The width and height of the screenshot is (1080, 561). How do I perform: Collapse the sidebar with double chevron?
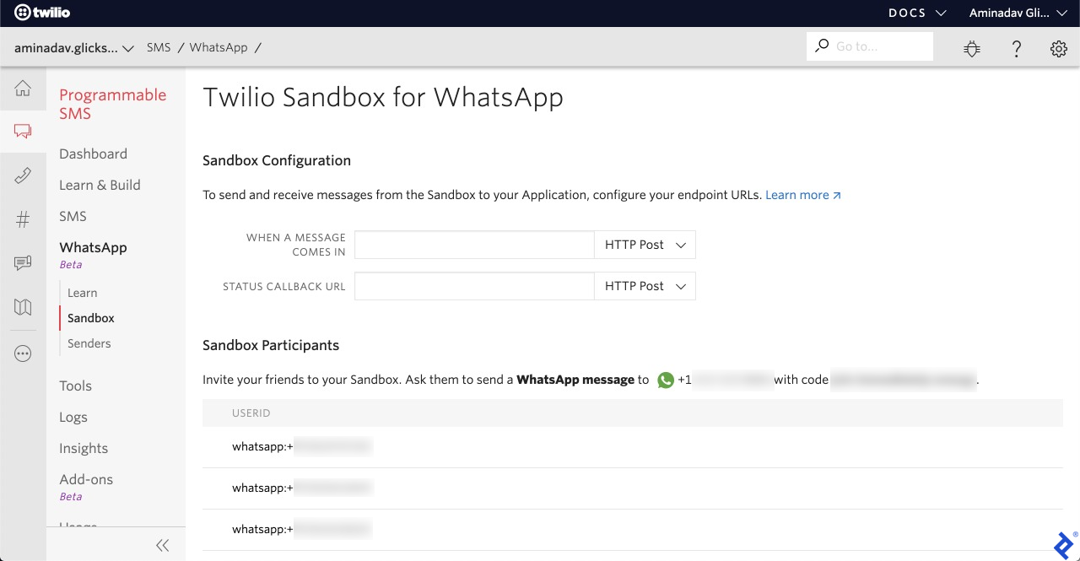163,546
